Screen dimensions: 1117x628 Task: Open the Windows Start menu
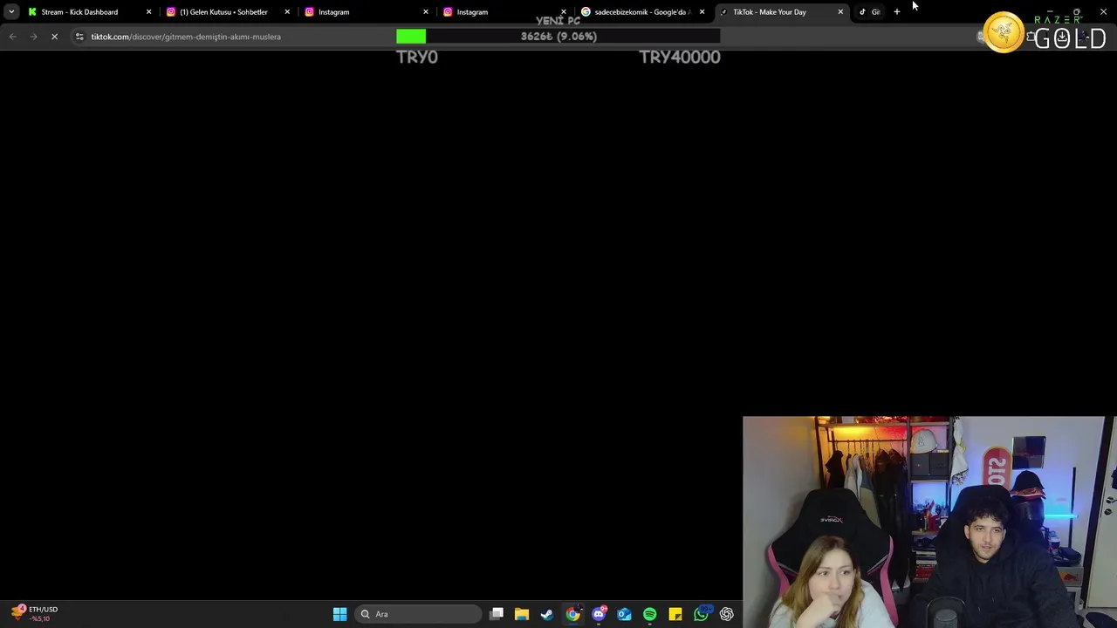click(x=339, y=614)
